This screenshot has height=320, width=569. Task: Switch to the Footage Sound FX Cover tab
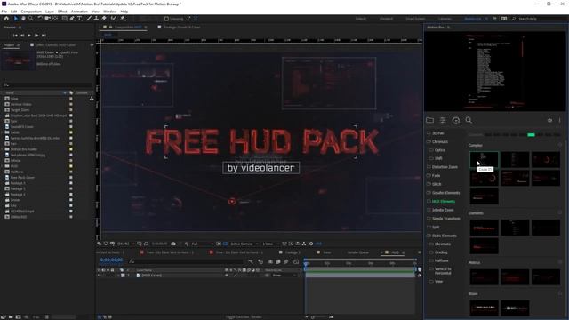[x=181, y=28]
